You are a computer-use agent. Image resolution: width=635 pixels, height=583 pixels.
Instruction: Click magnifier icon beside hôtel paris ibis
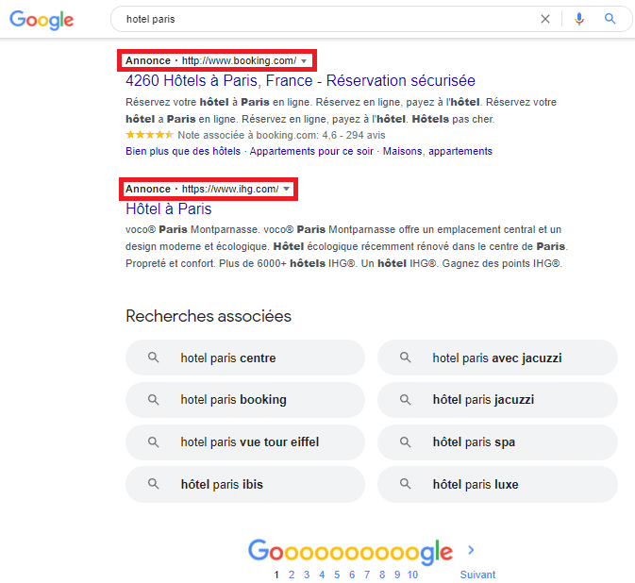(153, 483)
